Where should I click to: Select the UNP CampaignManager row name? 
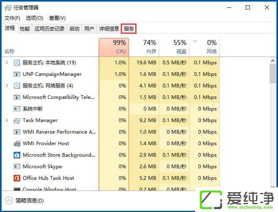point(52,74)
